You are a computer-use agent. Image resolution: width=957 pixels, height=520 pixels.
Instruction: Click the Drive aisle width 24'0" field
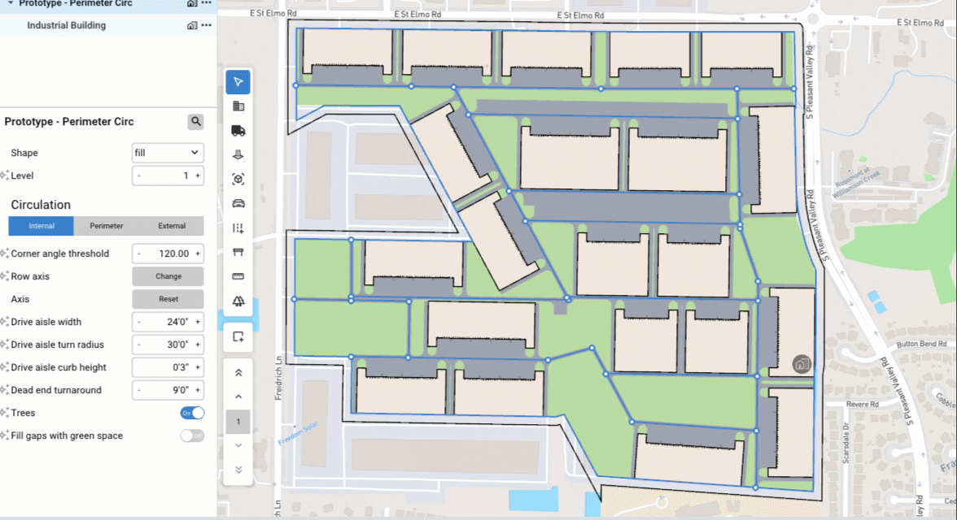pyautogui.click(x=168, y=322)
